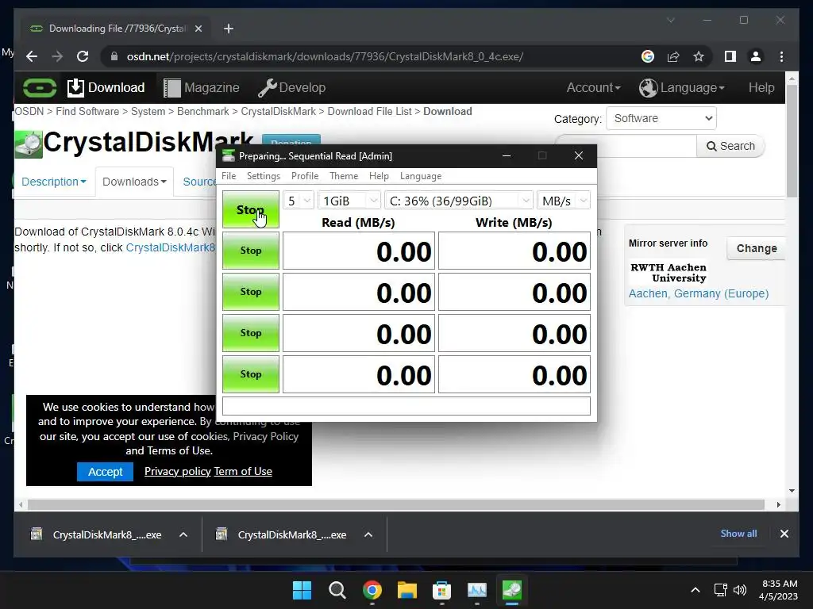Open the OSDN Download section

click(106, 87)
